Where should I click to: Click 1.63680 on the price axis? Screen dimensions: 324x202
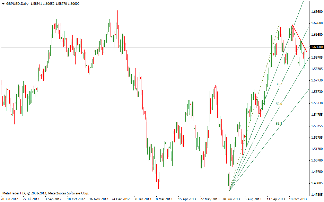tap(317, 12)
